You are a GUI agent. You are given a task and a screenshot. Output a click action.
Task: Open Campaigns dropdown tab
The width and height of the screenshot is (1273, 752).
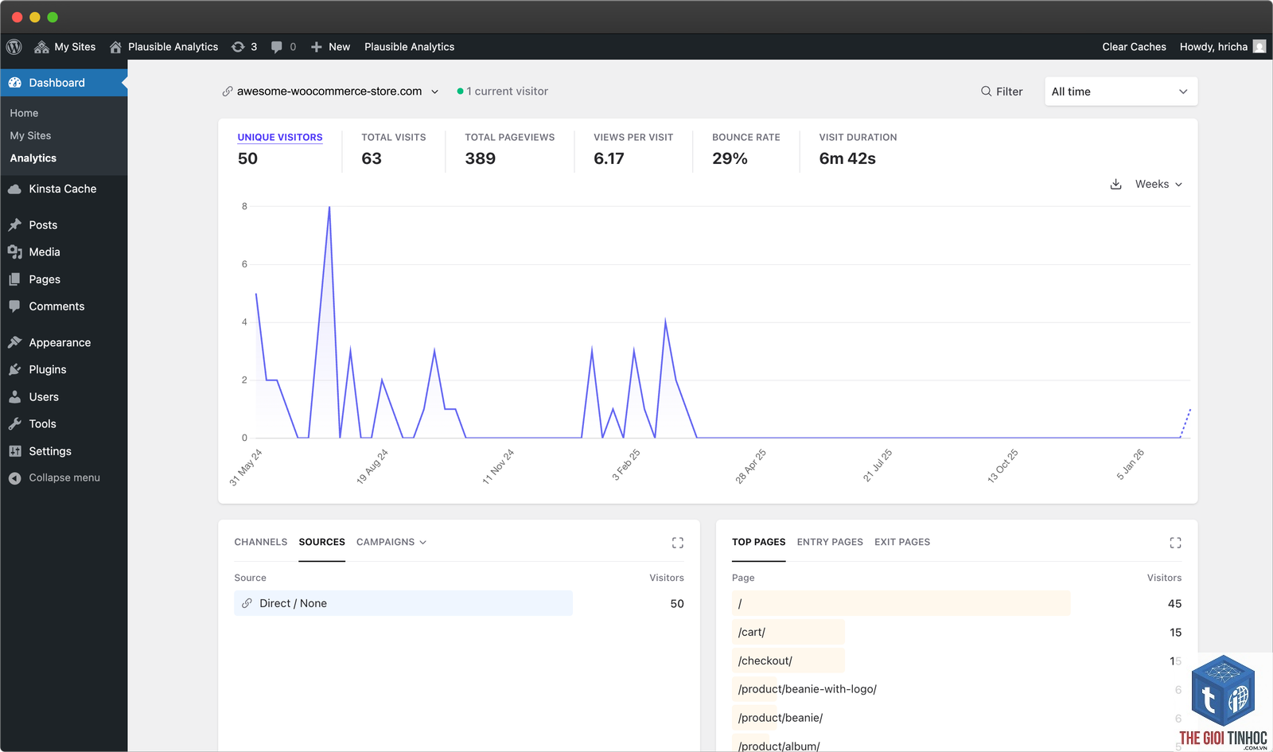pos(391,542)
